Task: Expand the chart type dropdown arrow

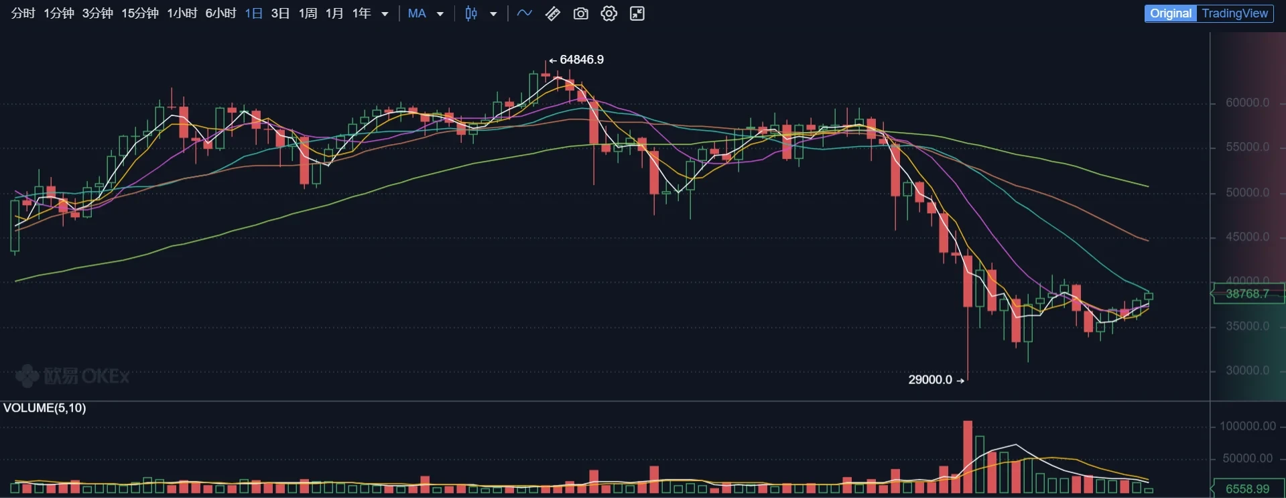Action: coord(494,14)
